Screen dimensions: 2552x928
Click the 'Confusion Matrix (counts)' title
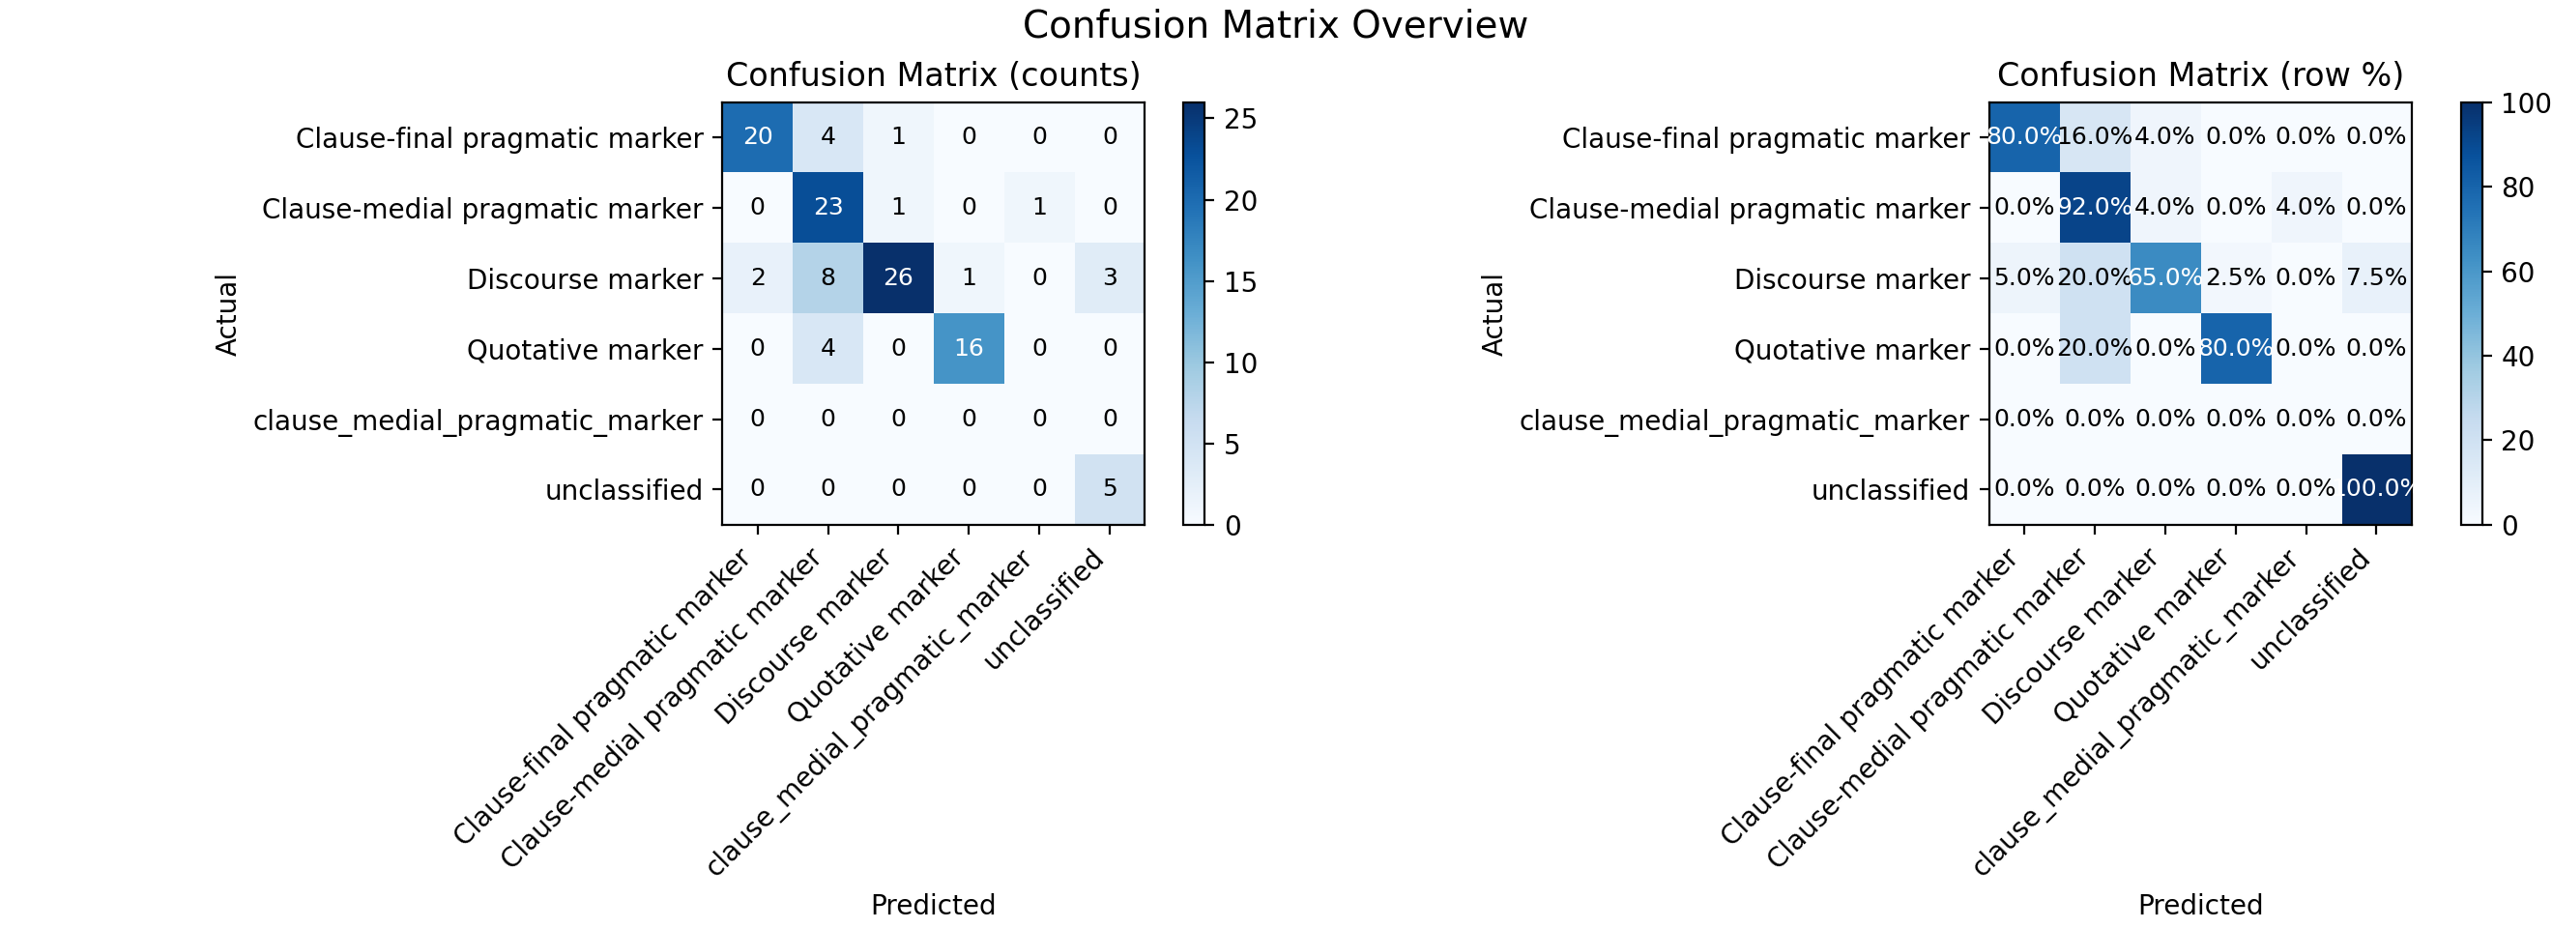pos(933,75)
